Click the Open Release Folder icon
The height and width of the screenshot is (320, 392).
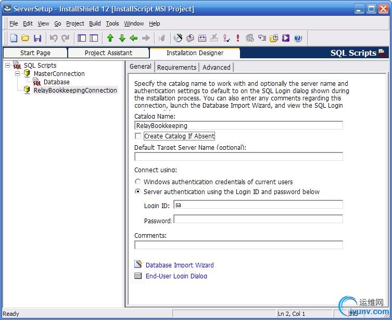(x=274, y=38)
